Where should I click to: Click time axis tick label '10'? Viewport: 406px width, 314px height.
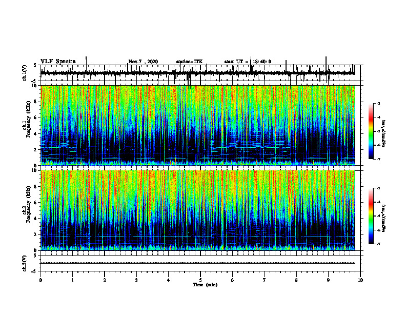360,280
